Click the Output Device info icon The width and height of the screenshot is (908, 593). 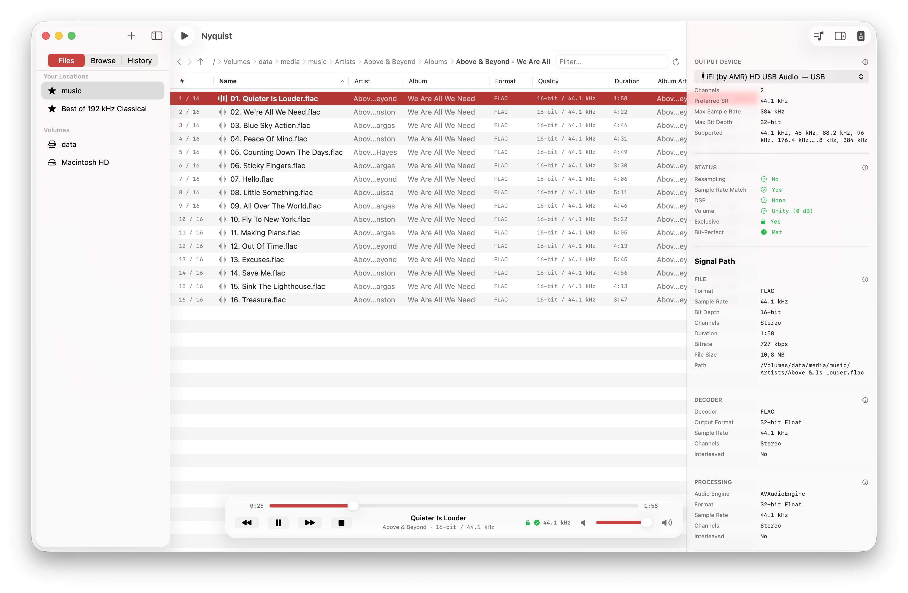coord(865,62)
